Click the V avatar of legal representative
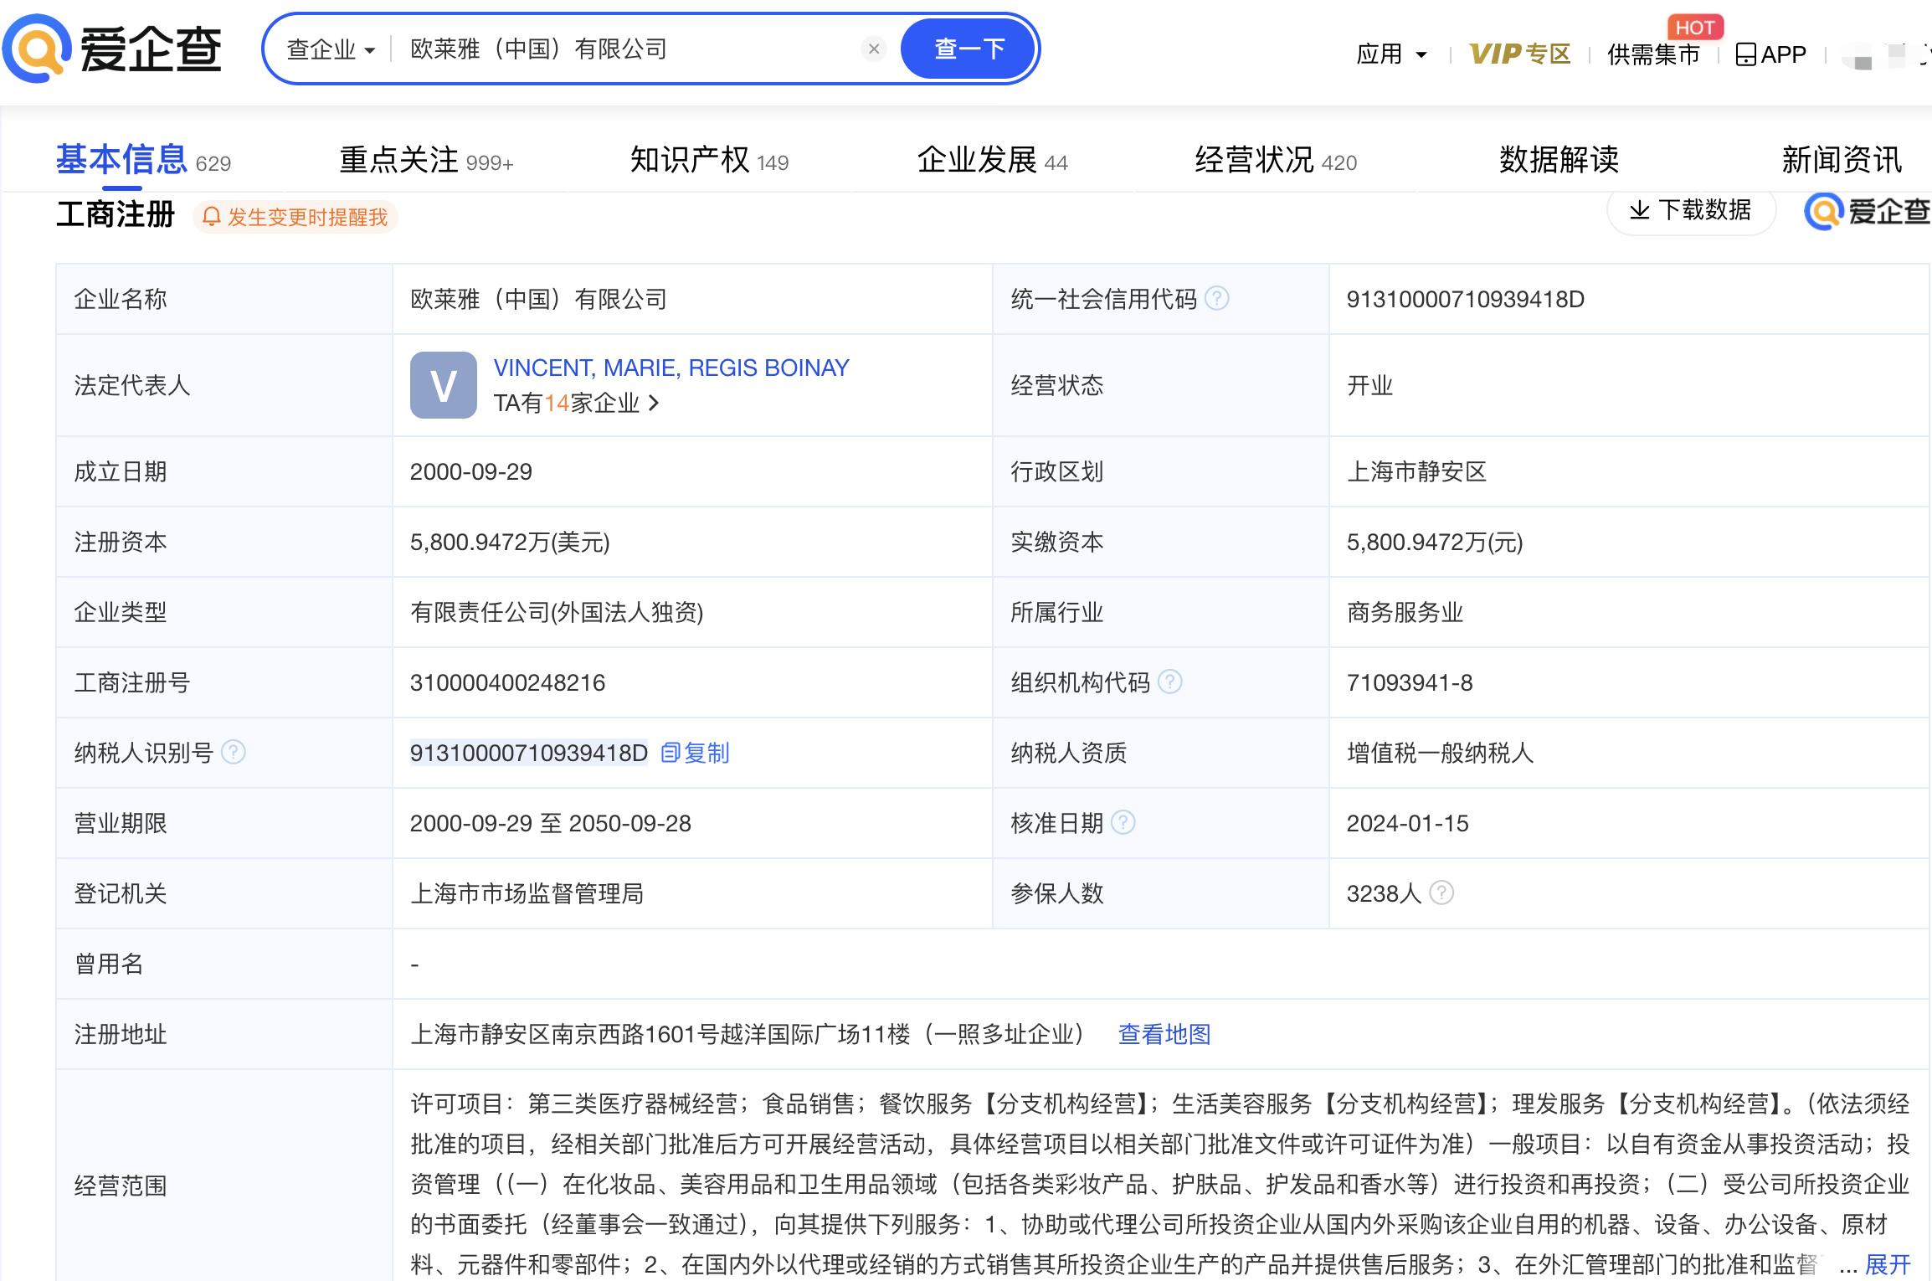 pyautogui.click(x=443, y=385)
